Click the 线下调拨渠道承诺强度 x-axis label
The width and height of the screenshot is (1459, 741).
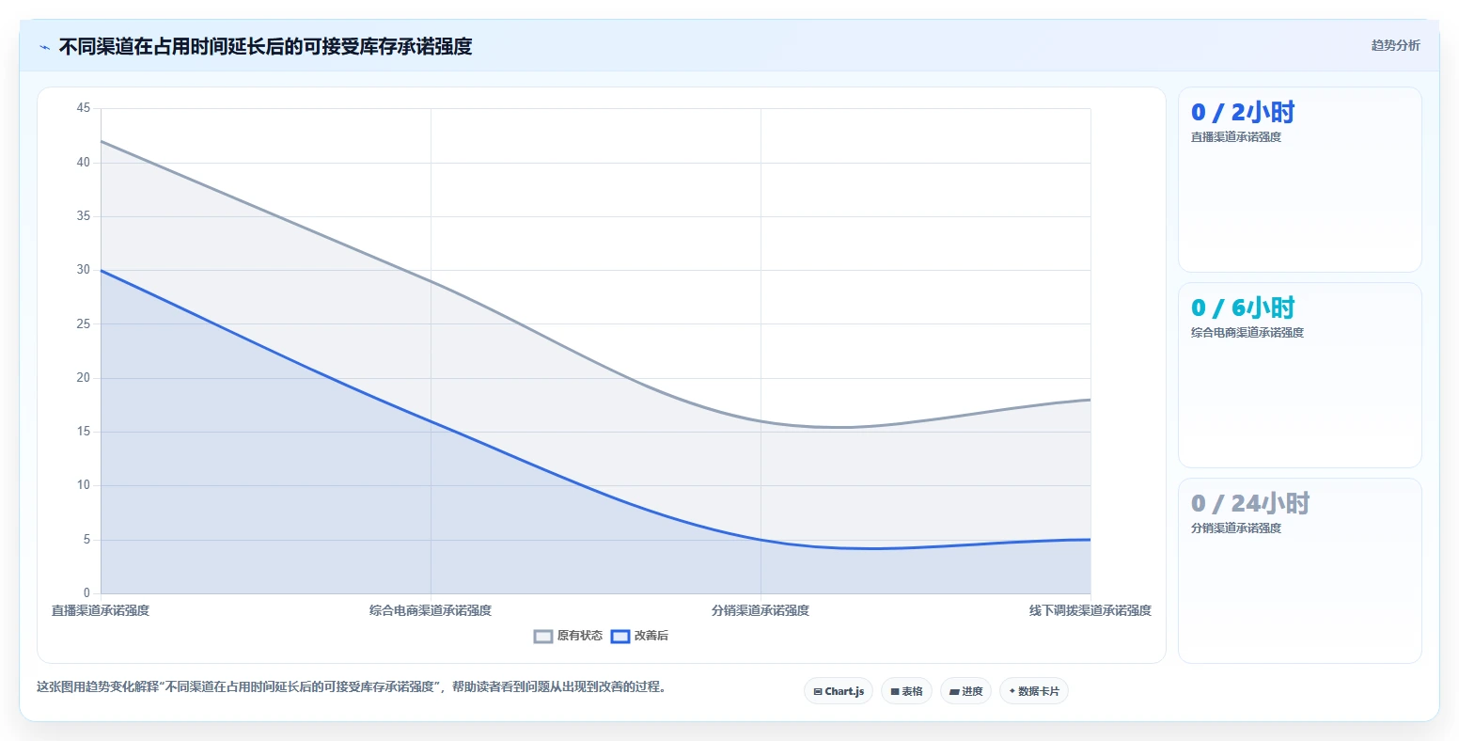1090,610
